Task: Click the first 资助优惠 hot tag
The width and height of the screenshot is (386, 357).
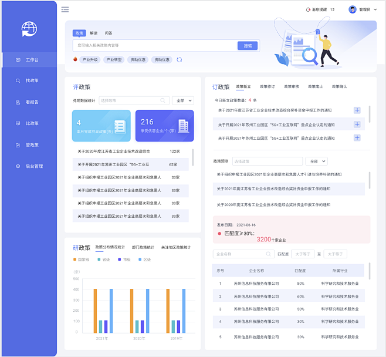Action: pos(138,60)
